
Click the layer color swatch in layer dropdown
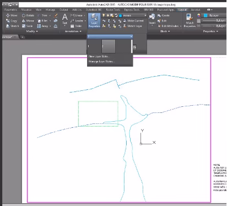121,15
